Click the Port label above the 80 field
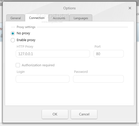The height and width of the screenshot is (126, 139). click(98, 47)
